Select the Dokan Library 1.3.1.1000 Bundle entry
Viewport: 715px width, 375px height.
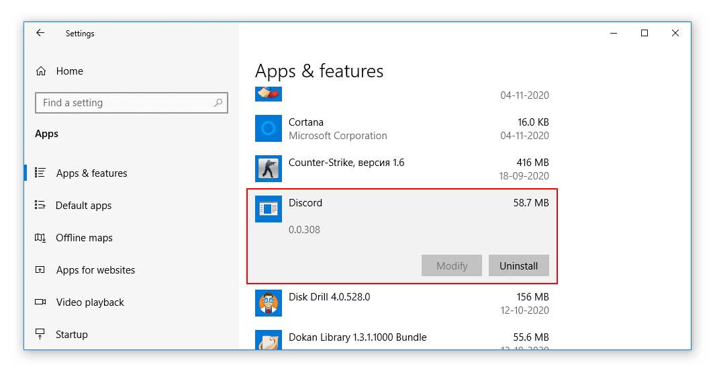357,337
